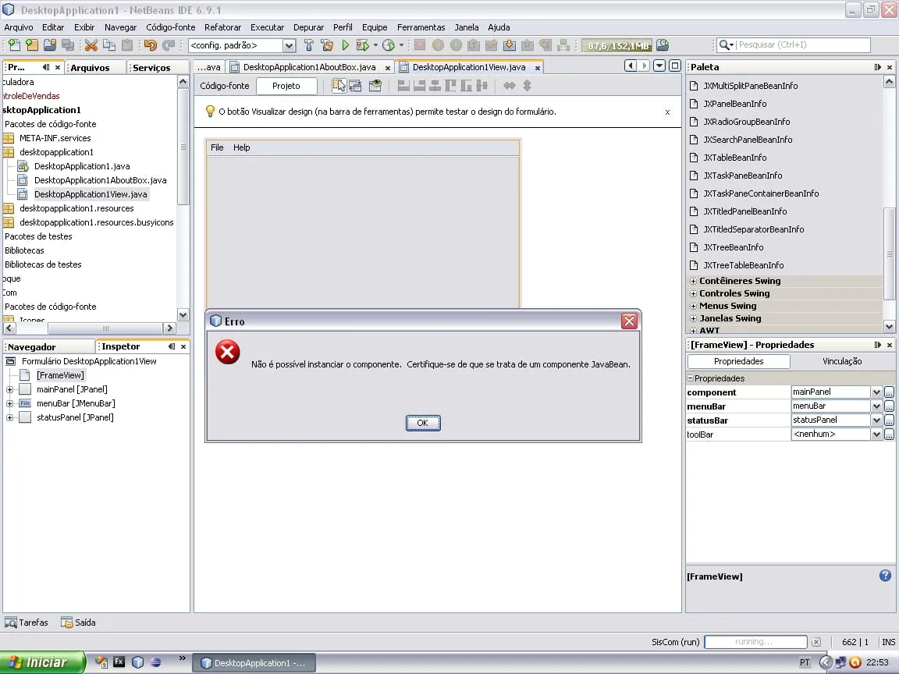
Task: Switch to Projeto design view
Action: coord(286,86)
